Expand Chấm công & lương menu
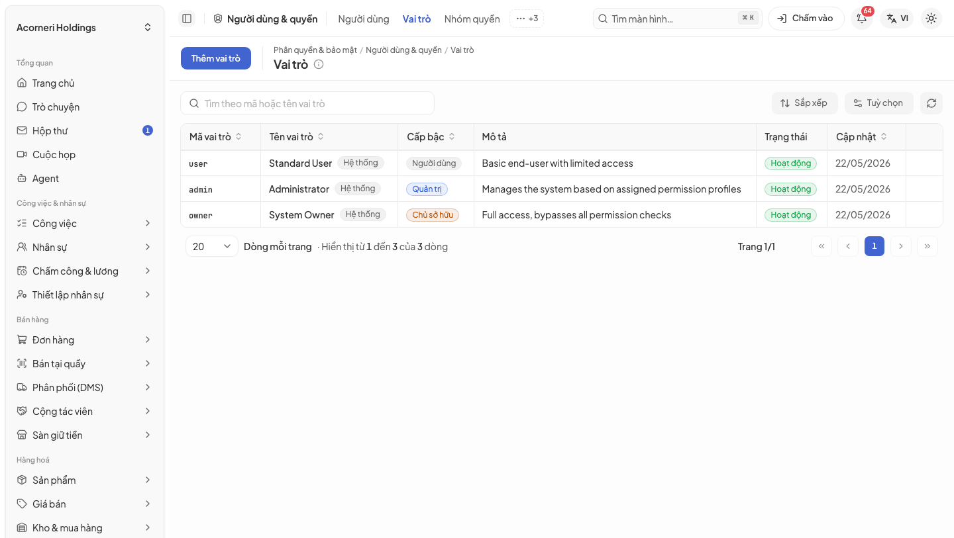Image resolution: width=954 pixels, height=538 pixels. click(x=85, y=271)
